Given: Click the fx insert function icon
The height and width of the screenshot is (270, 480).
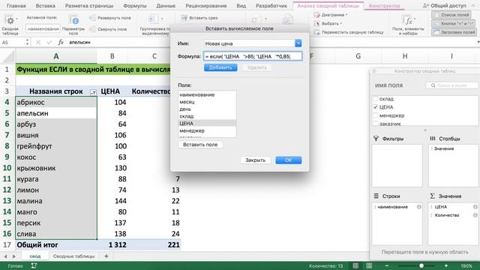Looking at the screenshot, I should pyautogui.click(x=61, y=42).
